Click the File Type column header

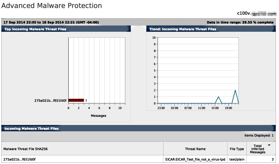point(237,149)
